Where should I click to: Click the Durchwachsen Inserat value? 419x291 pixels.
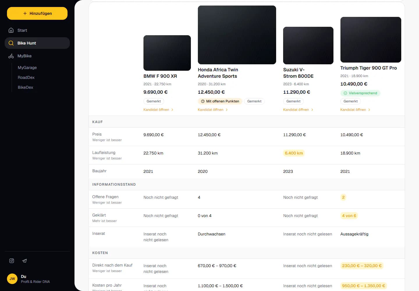212,234
